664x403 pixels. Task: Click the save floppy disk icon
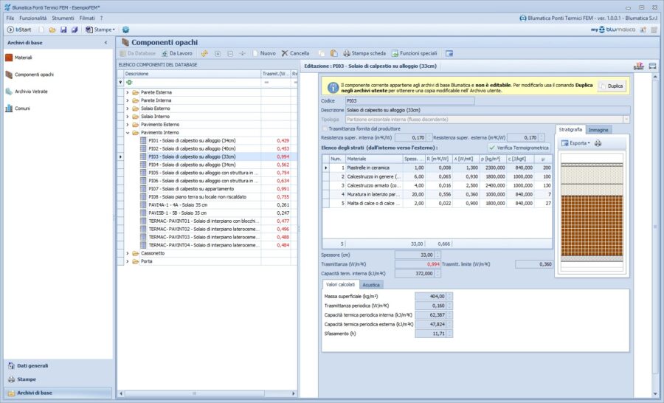coord(63,30)
